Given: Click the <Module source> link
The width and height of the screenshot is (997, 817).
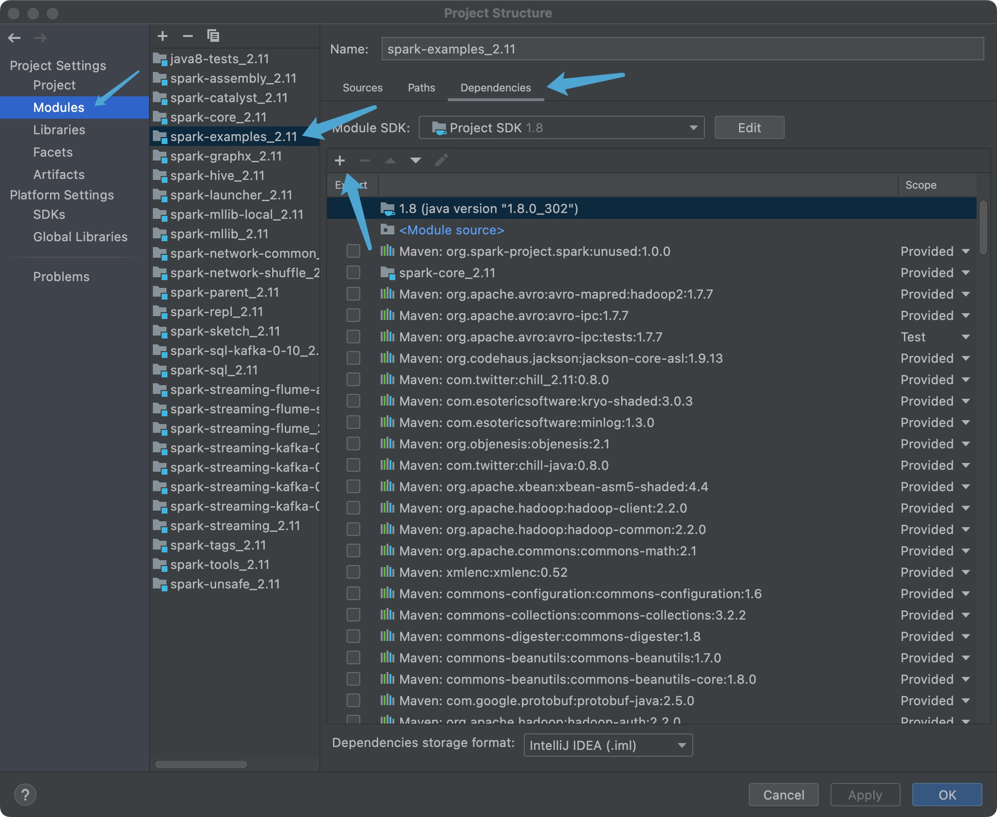Looking at the screenshot, I should point(451,230).
